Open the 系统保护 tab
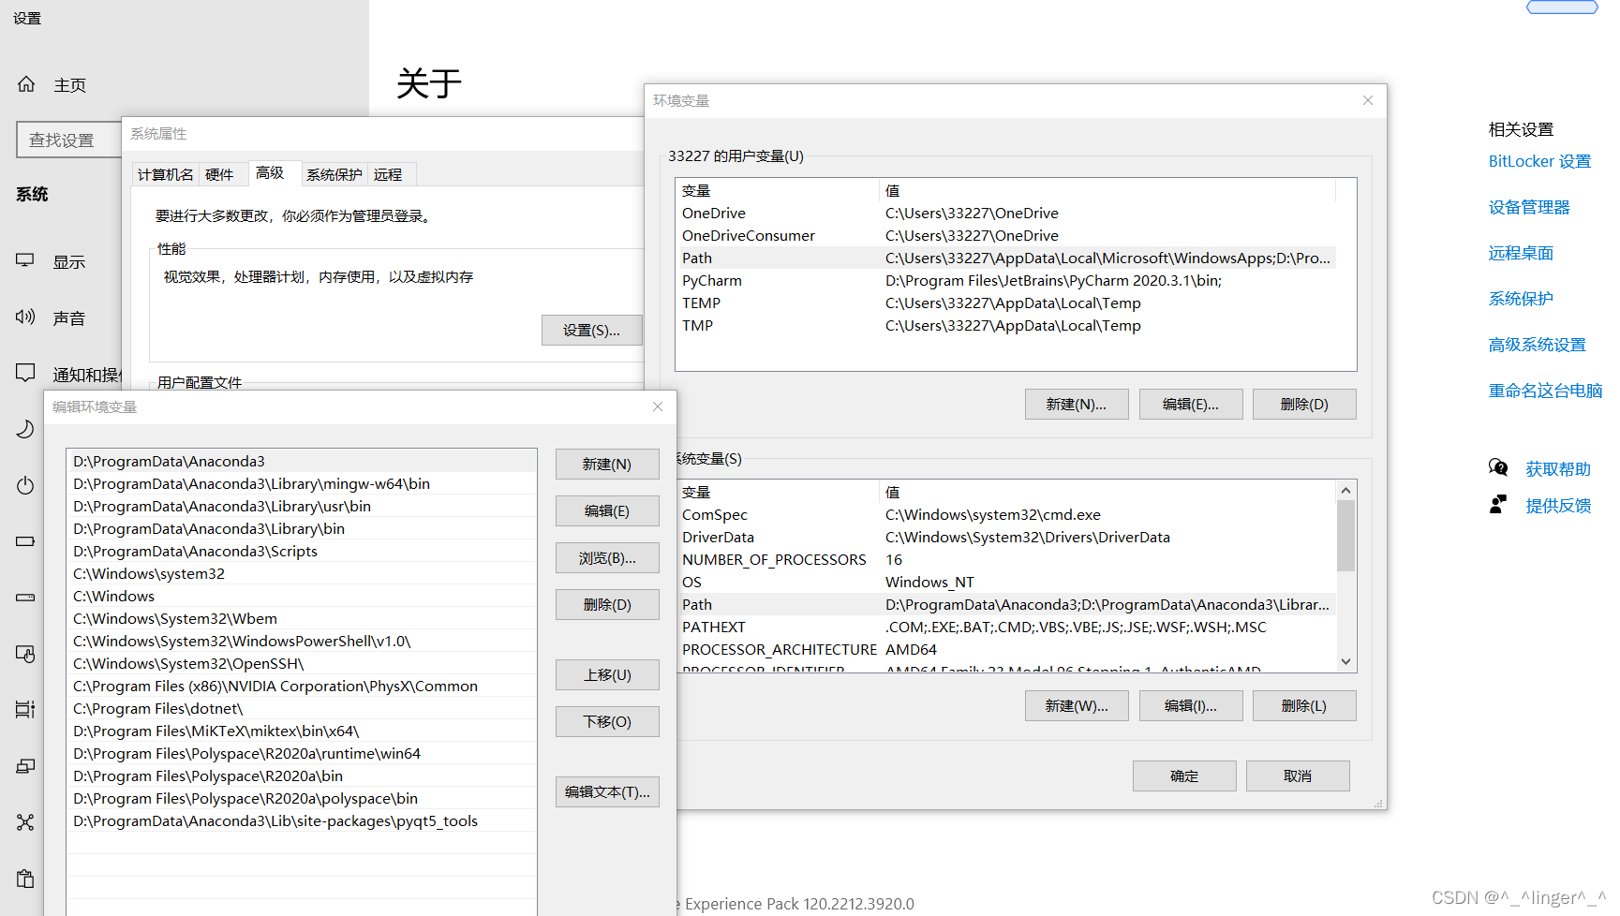 pyautogui.click(x=334, y=174)
